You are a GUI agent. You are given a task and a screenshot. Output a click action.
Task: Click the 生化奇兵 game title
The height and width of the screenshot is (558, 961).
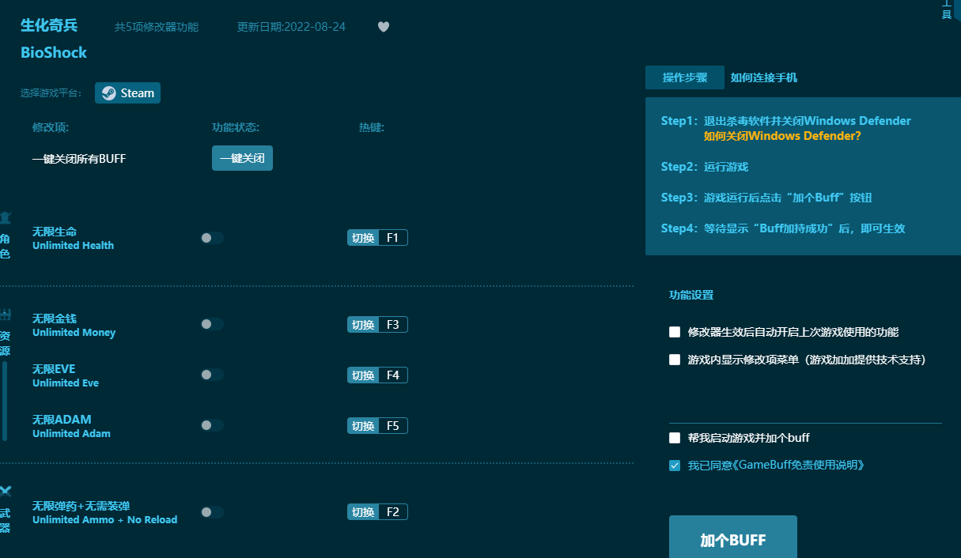(49, 25)
